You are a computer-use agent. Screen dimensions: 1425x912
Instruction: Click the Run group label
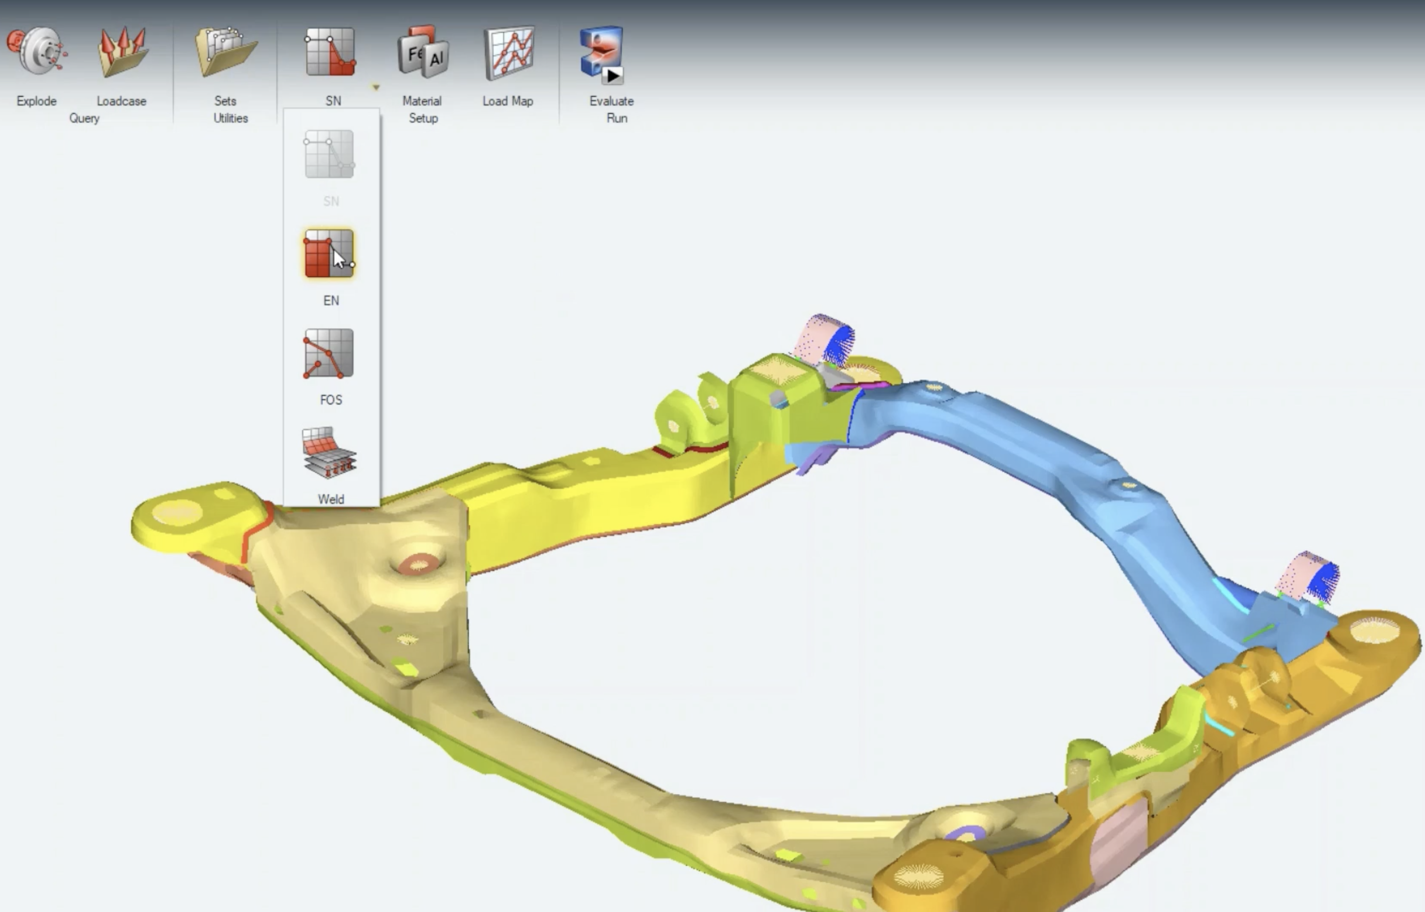[x=616, y=118]
